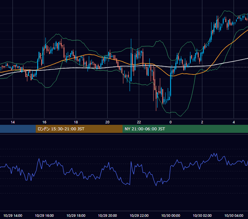Screen dimensions: 248x219
Task: Click the 10/30 04:00 date label
Action: pyautogui.click(x=234, y=215)
